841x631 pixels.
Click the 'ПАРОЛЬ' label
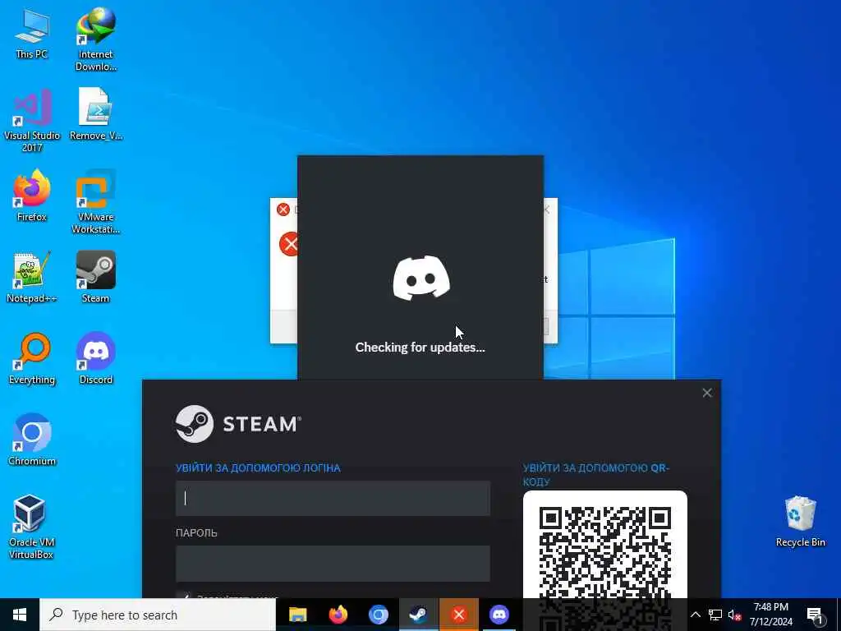(196, 532)
